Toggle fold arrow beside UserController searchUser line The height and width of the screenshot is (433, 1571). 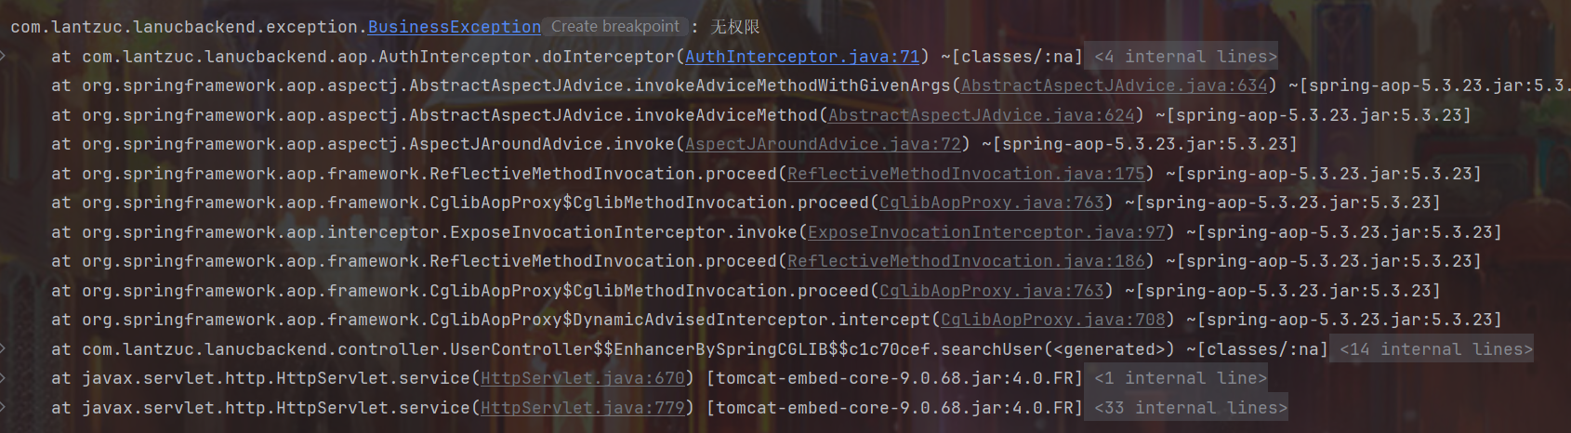[3, 349]
